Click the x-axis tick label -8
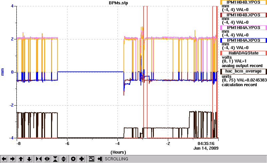 (x=18, y=143)
